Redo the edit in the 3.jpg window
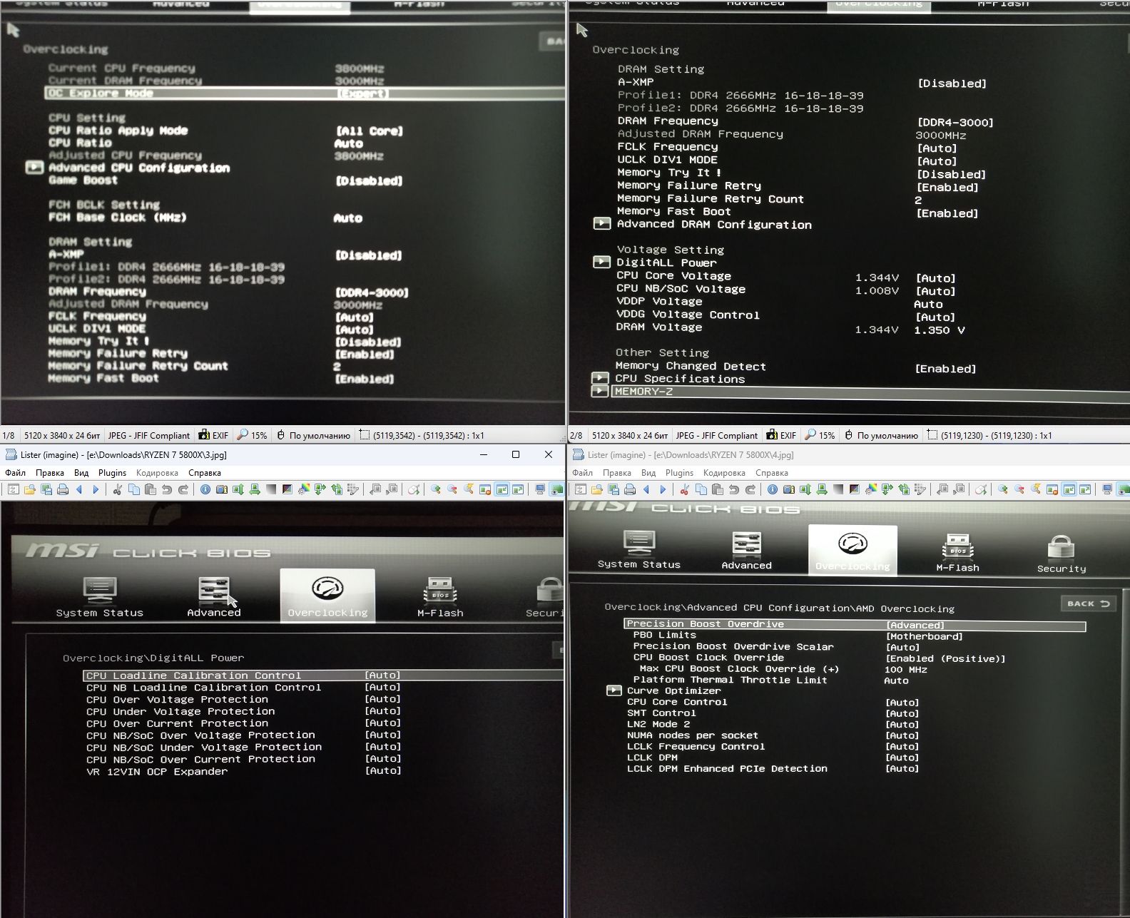This screenshot has width=1130, height=918. point(183,489)
